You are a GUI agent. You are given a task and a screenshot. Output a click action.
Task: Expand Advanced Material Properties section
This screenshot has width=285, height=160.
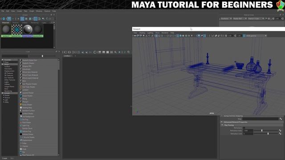click(222, 122)
